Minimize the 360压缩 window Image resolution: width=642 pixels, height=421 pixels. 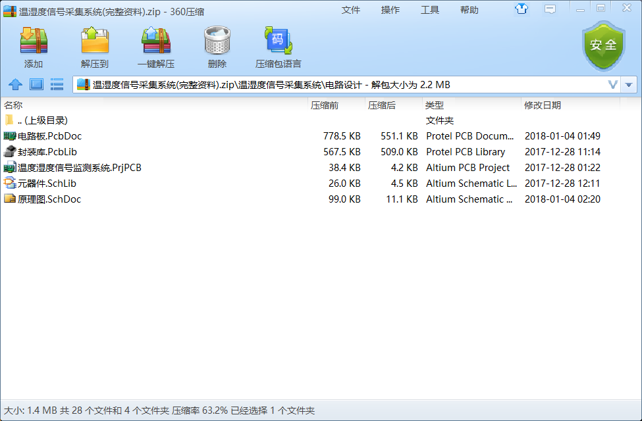[580, 9]
